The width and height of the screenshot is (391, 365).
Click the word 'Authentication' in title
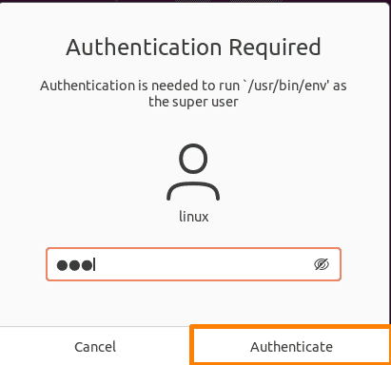pyautogui.click(x=144, y=48)
